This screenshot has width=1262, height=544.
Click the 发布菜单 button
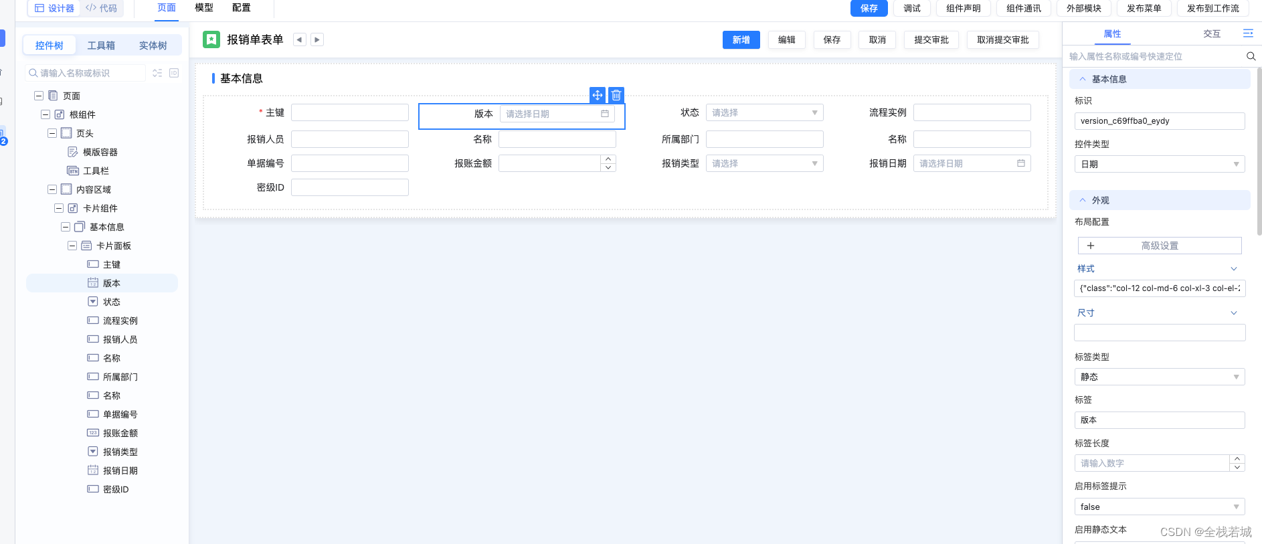point(1144,8)
